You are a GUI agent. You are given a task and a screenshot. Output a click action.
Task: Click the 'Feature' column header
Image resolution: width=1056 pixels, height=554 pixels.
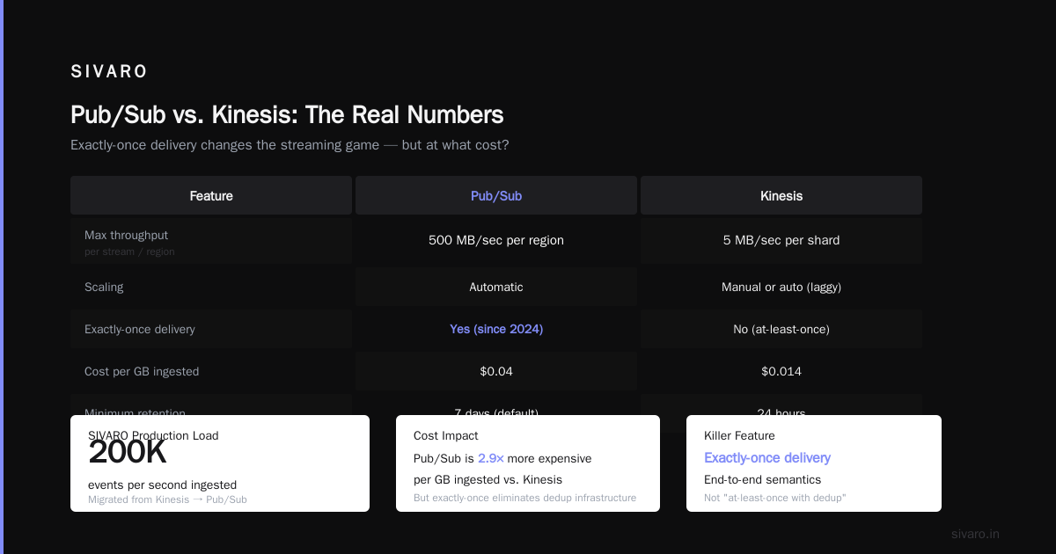(211, 195)
